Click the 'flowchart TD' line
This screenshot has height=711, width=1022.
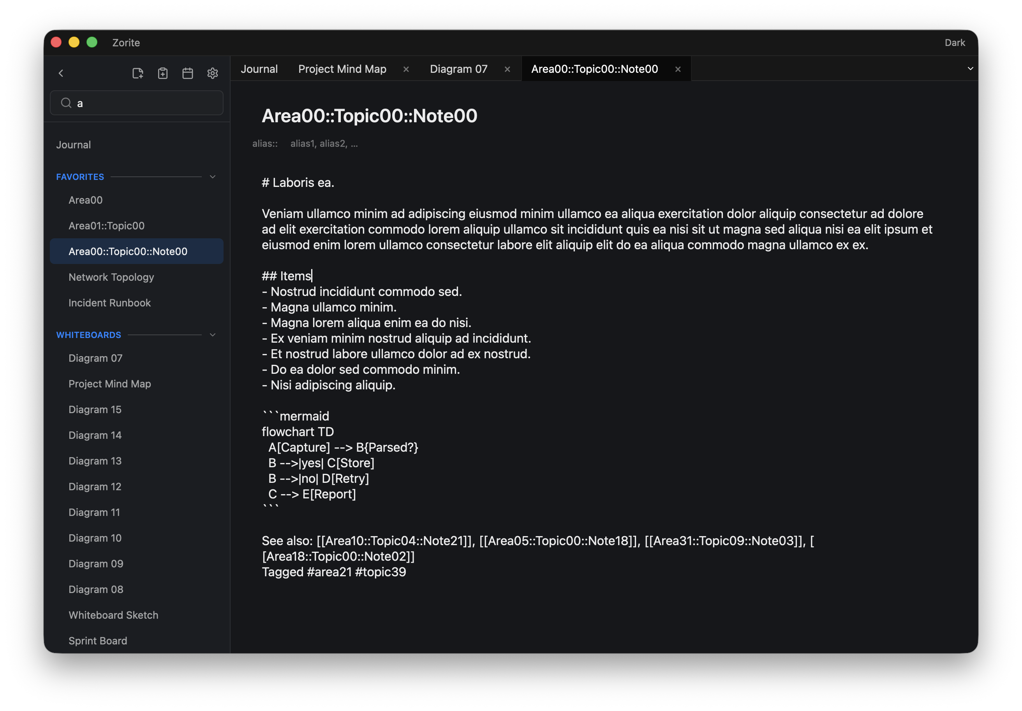(298, 431)
